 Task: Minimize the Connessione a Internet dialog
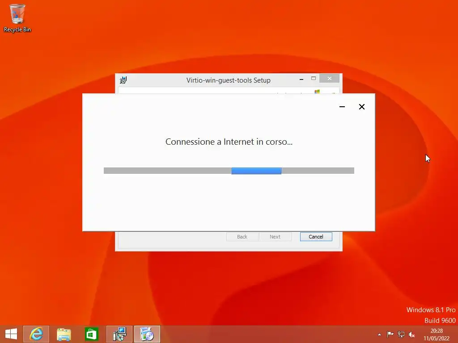pyautogui.click(x=342, y=107)
